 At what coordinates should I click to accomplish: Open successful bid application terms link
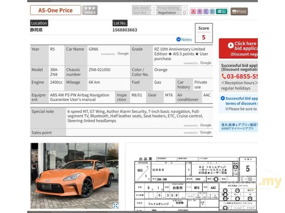[239, 101]
